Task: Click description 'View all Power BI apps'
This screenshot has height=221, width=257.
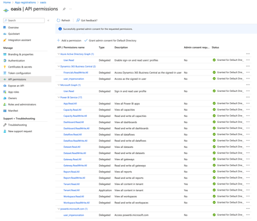Action: click(127, 103)
